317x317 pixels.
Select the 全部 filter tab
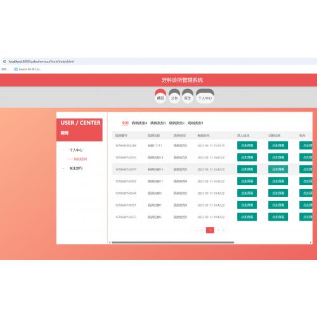[125, 123]
